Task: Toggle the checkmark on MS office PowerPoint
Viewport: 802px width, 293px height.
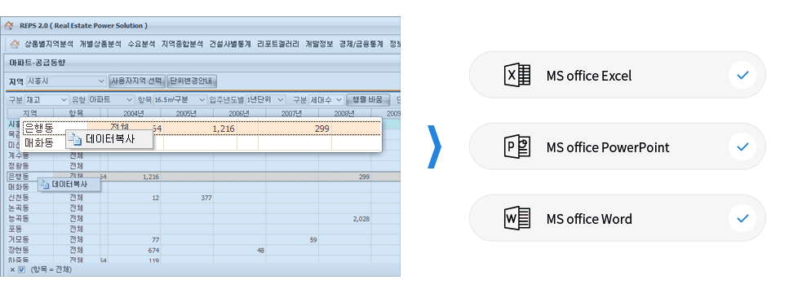Action: (742, 146)
